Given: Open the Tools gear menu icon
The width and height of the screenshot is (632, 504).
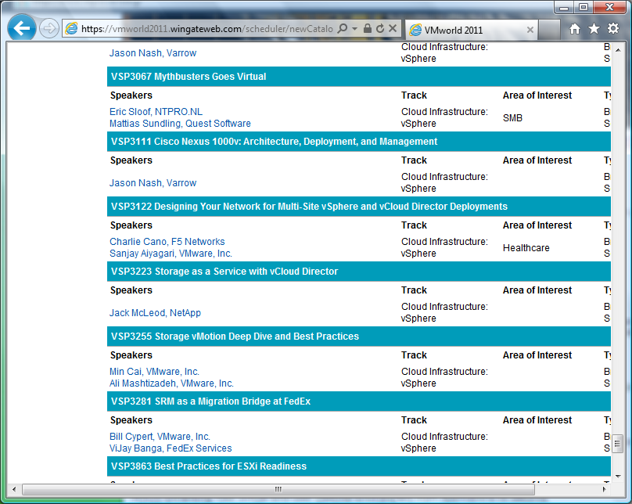Looking at the screenshot, I should tap(613, 29).
